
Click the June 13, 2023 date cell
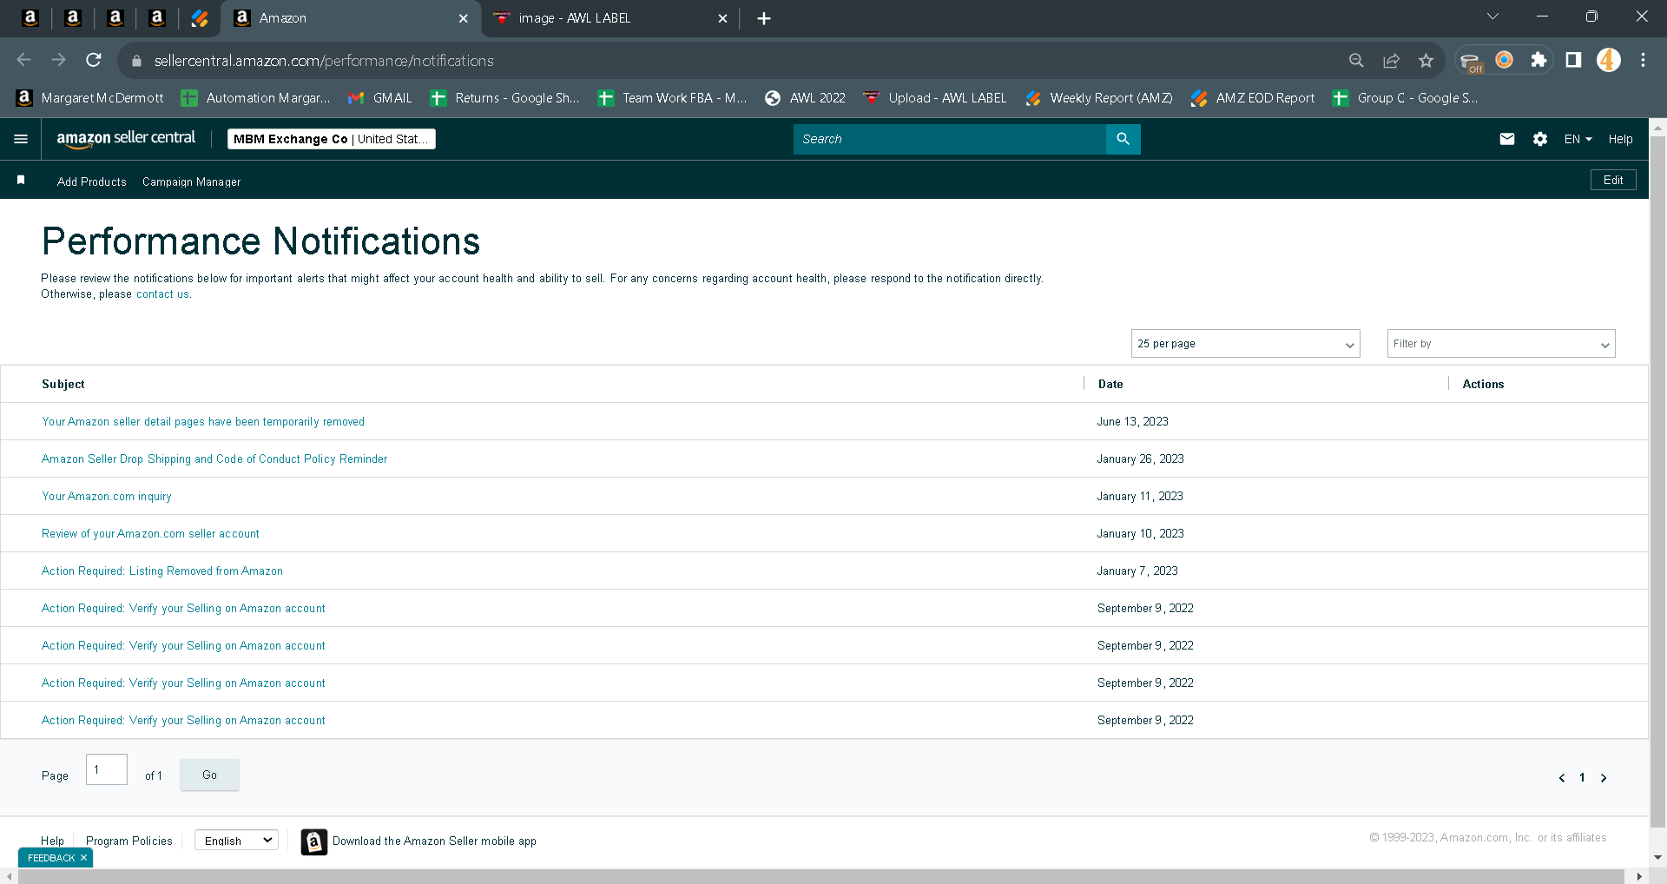[1132, 422]
